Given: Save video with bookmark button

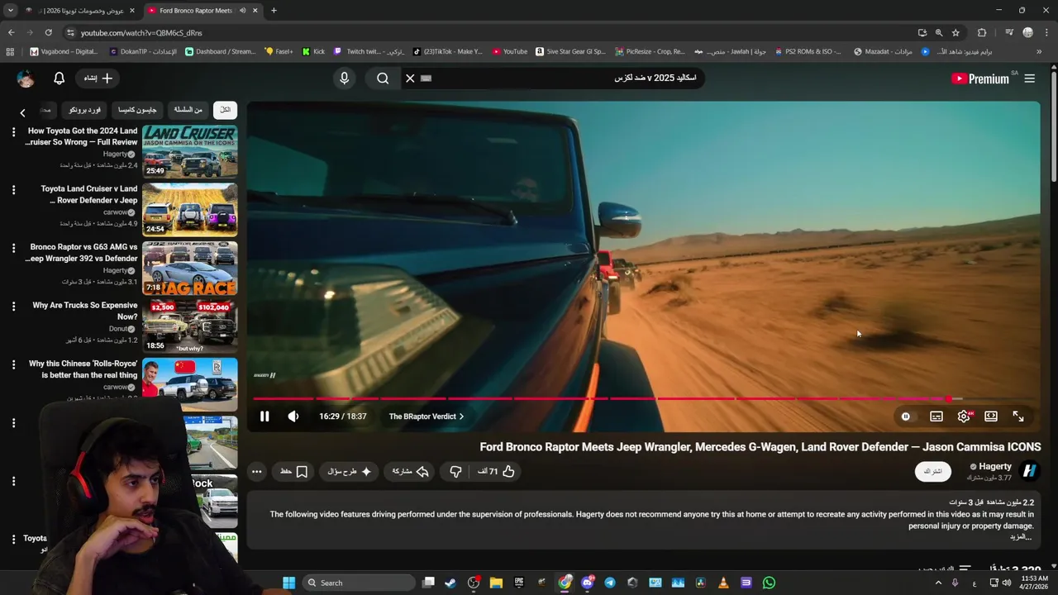Looking at the screenshot, I should tap(293, 471).
